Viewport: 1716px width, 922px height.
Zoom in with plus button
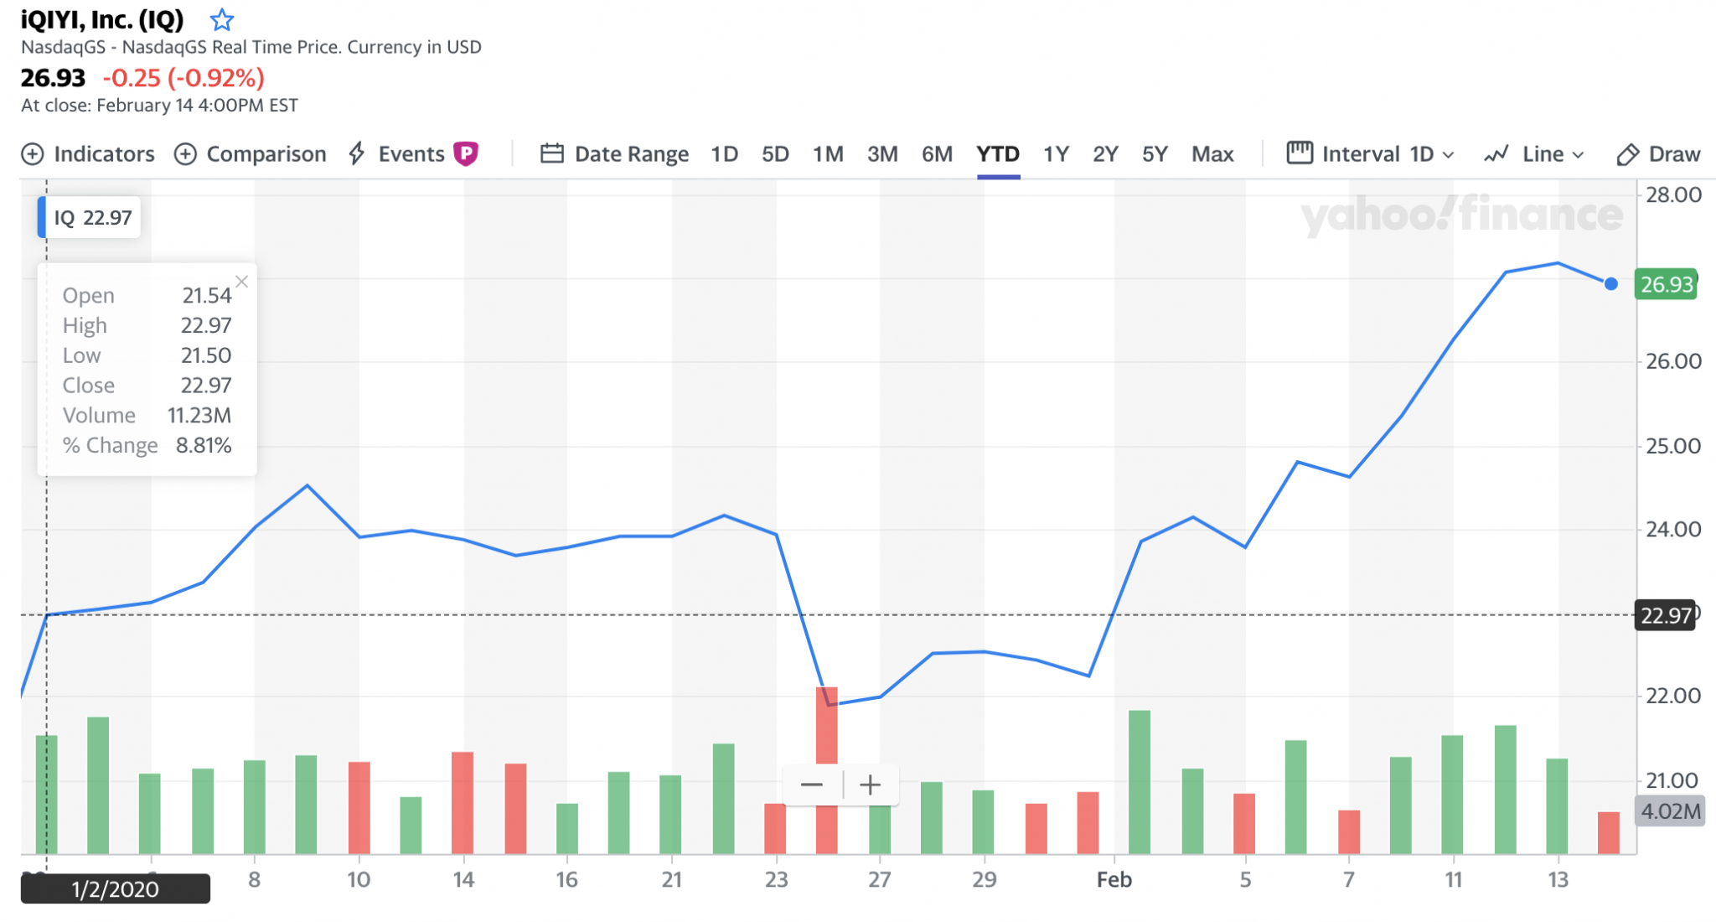(871, 785)
